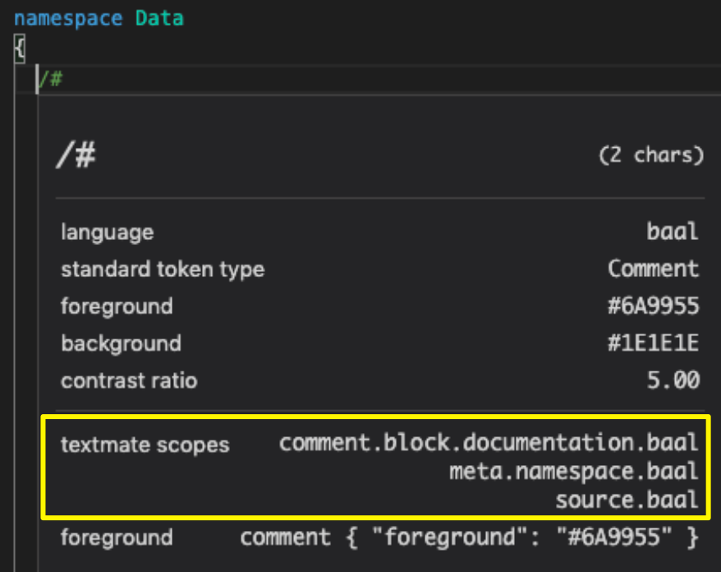The height and width of the screenshot is (572, 721).
Task: Select the Data identifier in code
Action: 159,18
